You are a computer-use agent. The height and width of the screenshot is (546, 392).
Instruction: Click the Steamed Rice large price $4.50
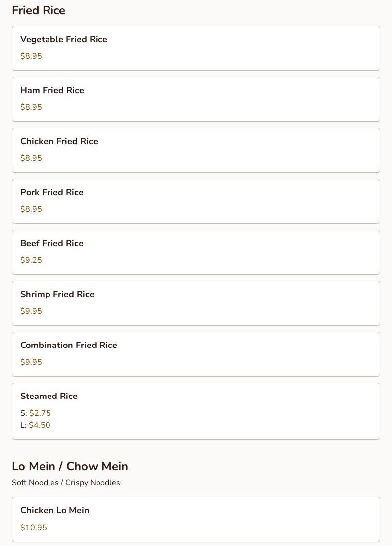coord(39,425)
